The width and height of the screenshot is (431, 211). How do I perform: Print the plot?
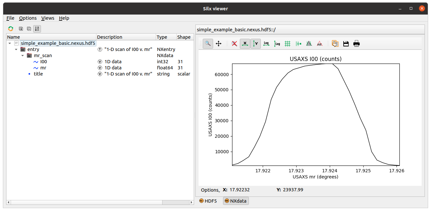tap(356, 44)
